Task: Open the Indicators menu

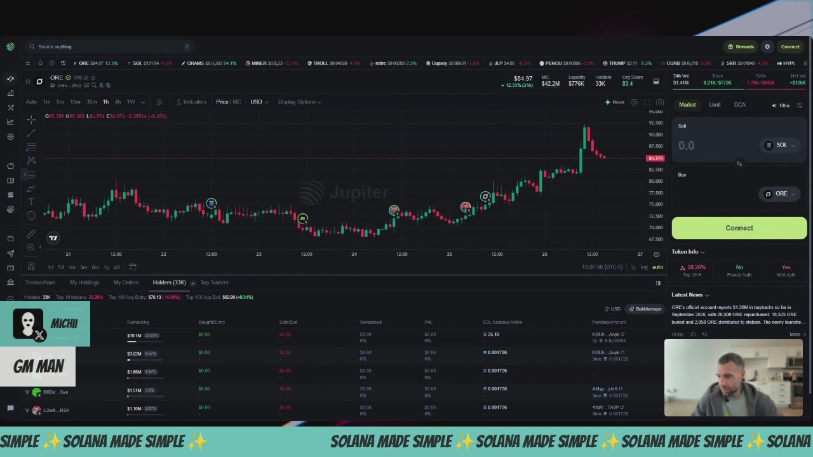Action: pos(191,102)
